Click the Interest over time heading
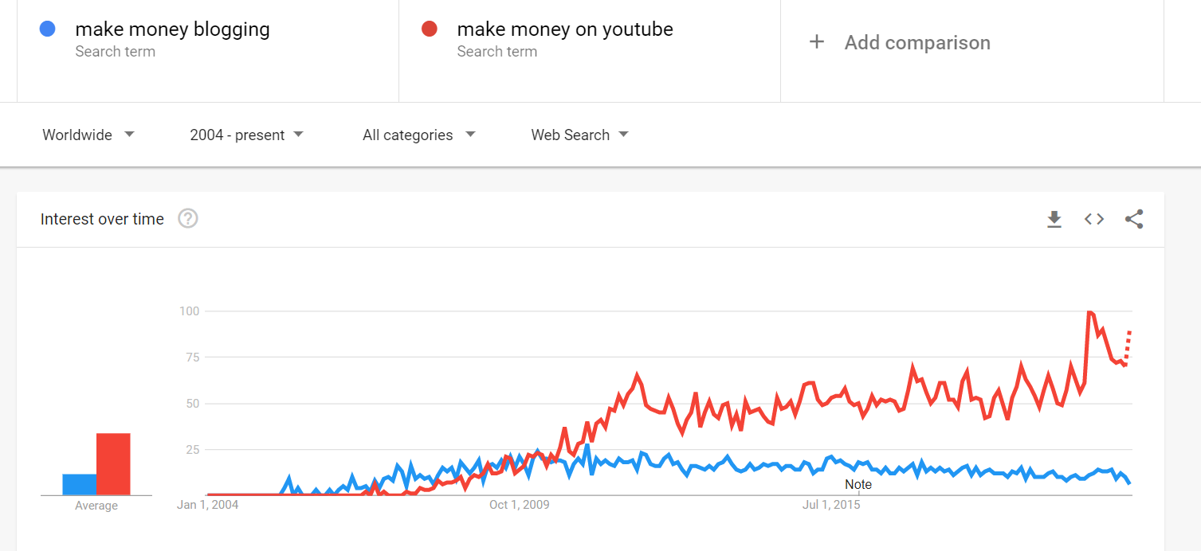This screenshot has height=551, width=1201. [102, 219]
